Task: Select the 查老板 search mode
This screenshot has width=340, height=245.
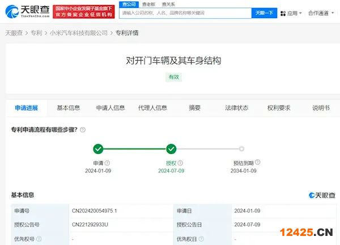Action: coord(148,4)
